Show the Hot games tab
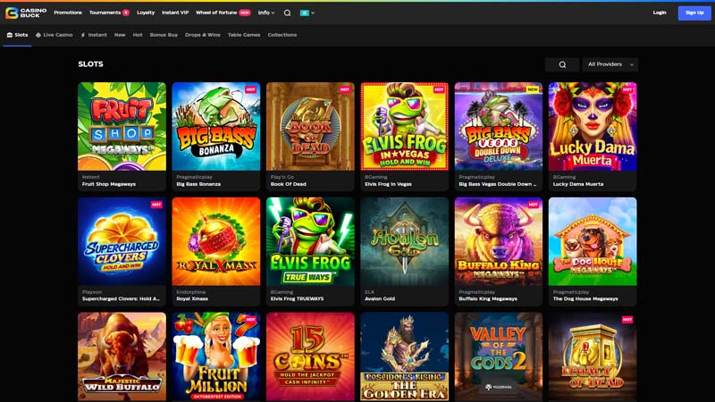 coord(138,35)
